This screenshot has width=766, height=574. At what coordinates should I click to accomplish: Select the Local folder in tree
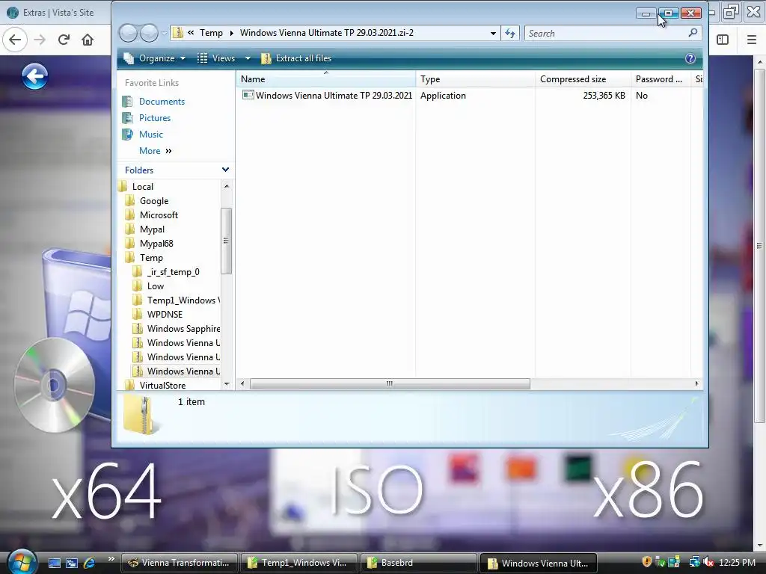[x=143, y=186]
